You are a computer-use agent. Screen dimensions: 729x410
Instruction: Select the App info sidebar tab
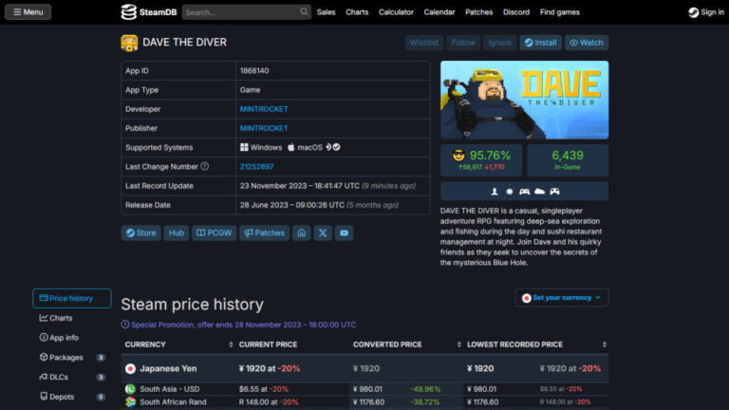(x=71, y=338)
